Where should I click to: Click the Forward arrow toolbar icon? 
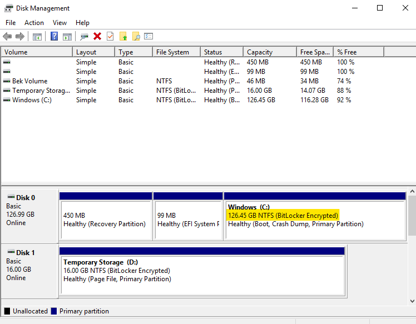coord(20,36)
